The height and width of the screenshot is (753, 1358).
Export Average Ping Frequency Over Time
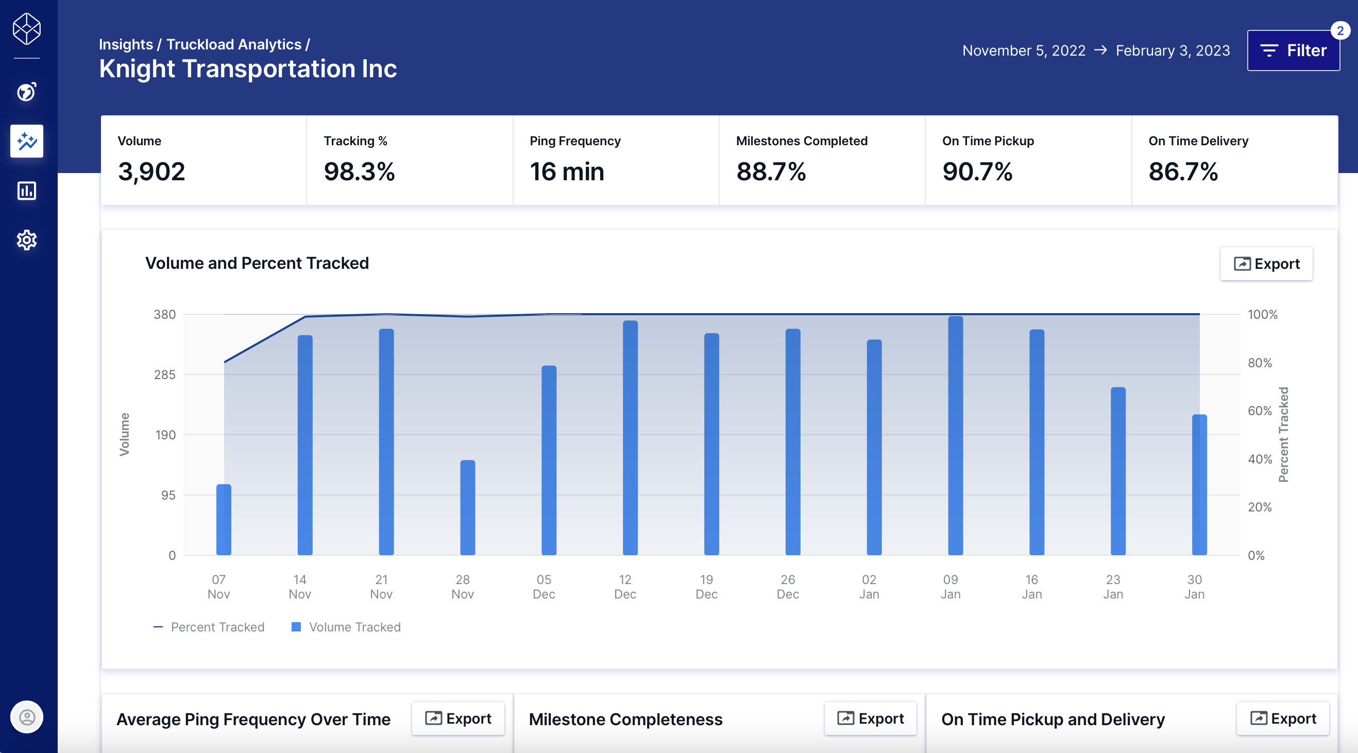457,718
